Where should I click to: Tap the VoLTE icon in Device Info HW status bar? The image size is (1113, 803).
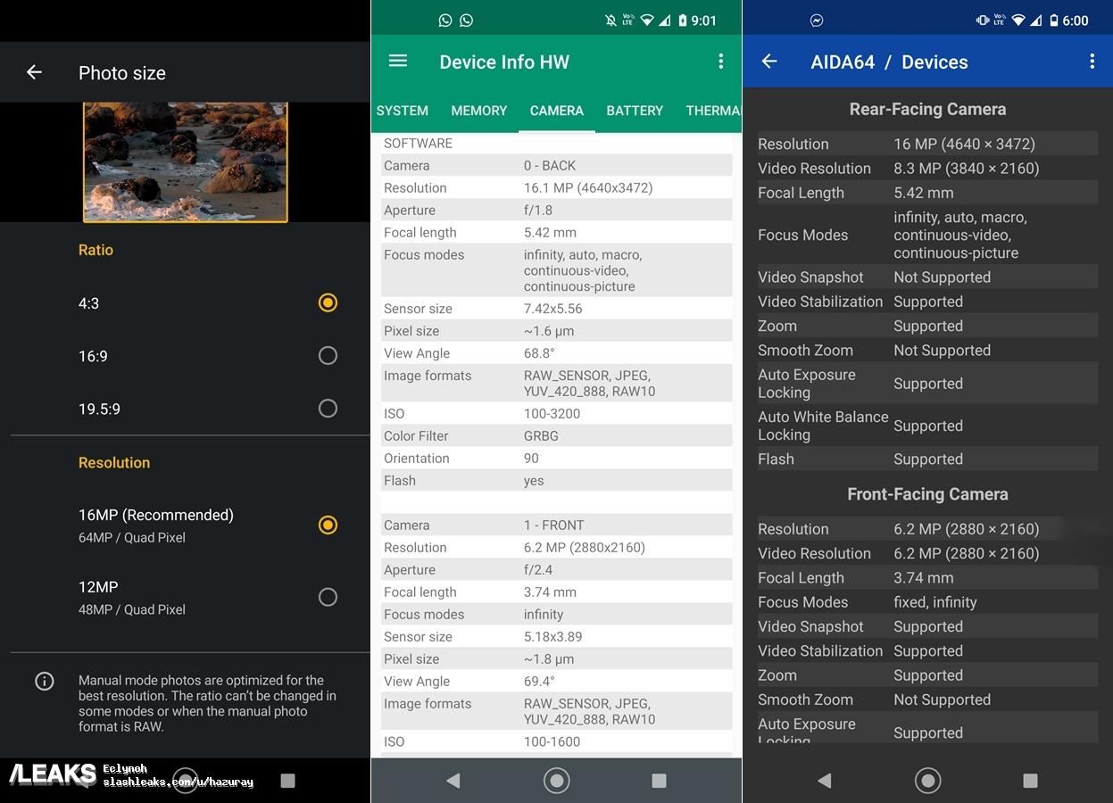click(628, 21)
